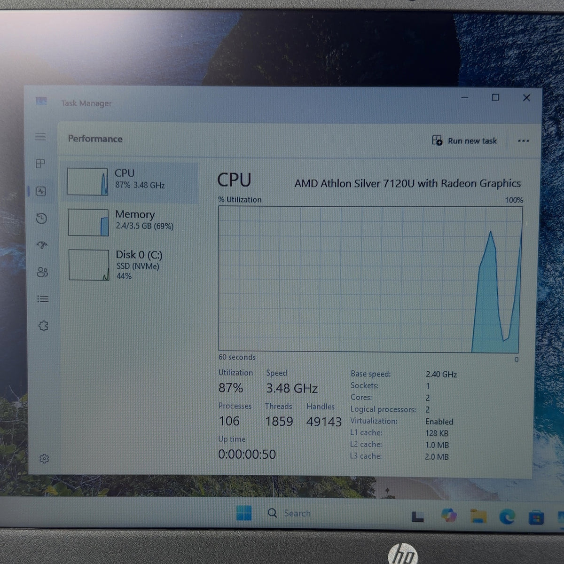Open the App history page icon
This screenshot has height=564, width=564.
click(x=42, y=218)
